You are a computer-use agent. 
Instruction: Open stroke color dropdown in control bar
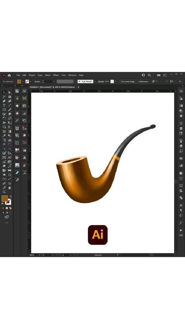coord(30,81)
